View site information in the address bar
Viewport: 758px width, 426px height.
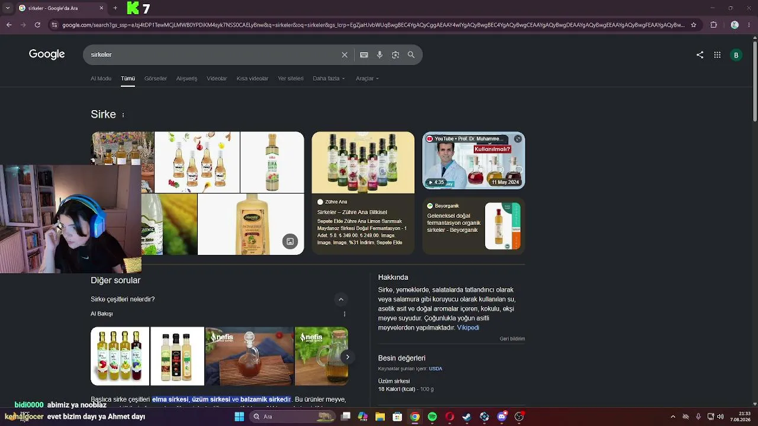point(54,25)
